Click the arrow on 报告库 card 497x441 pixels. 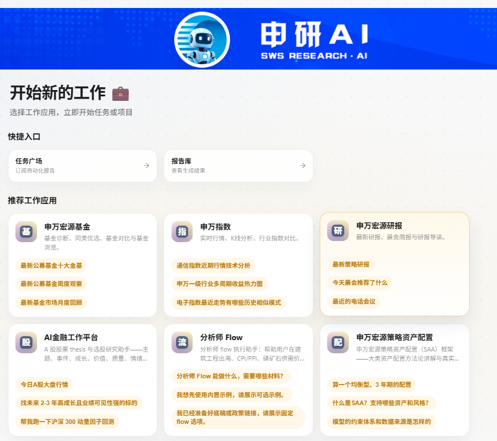(x=303, y=165)
